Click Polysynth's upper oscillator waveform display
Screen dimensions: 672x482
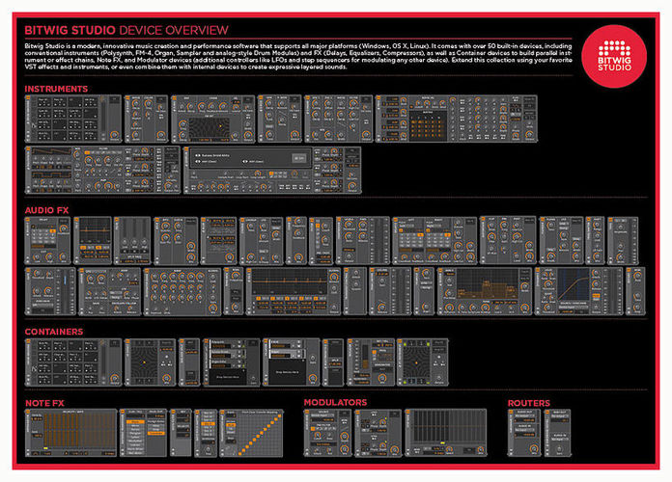click(x=52, y=152)
